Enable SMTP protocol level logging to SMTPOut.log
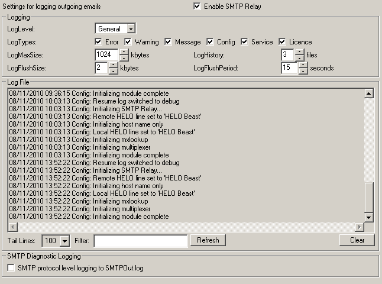 (11, 268)
